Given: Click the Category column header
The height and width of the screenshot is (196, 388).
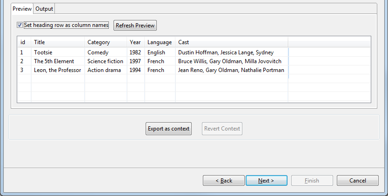Looking at the screenshot, I should (106, 42).
